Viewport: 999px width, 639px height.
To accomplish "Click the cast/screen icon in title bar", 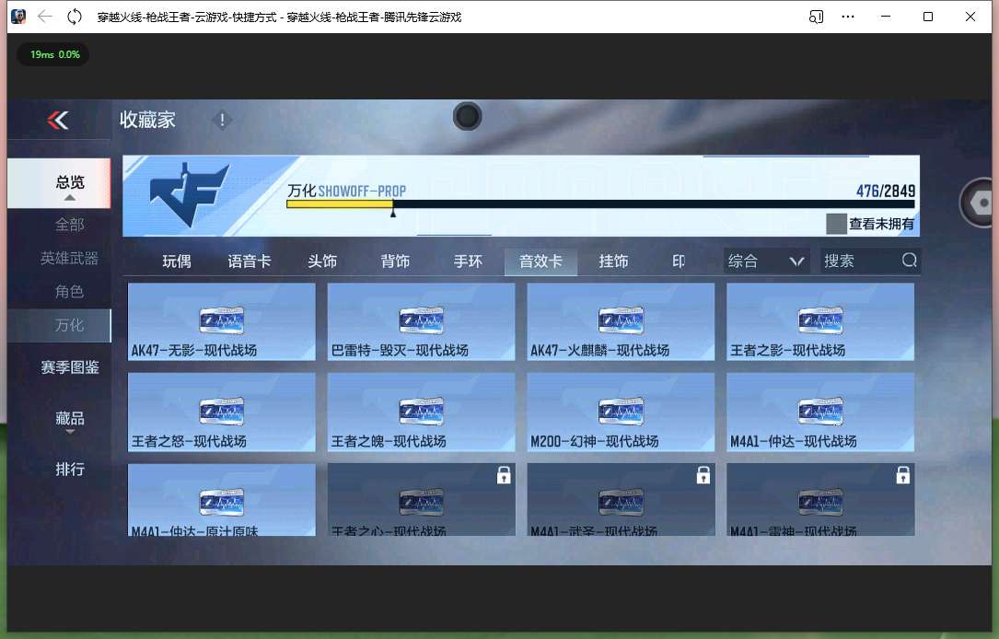I will pyautogui.click(x=816, y=17).
